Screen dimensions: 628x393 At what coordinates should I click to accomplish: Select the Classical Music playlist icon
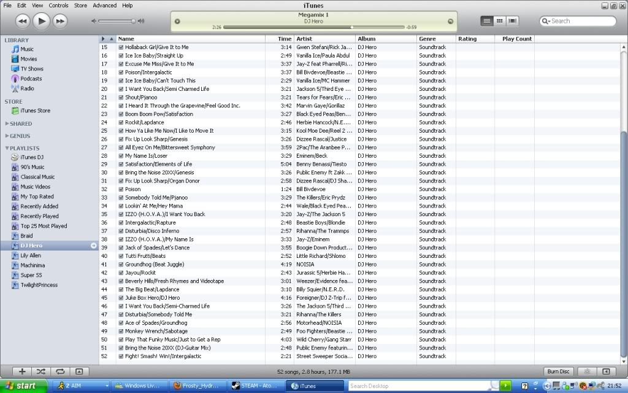[x=15, y=177]
